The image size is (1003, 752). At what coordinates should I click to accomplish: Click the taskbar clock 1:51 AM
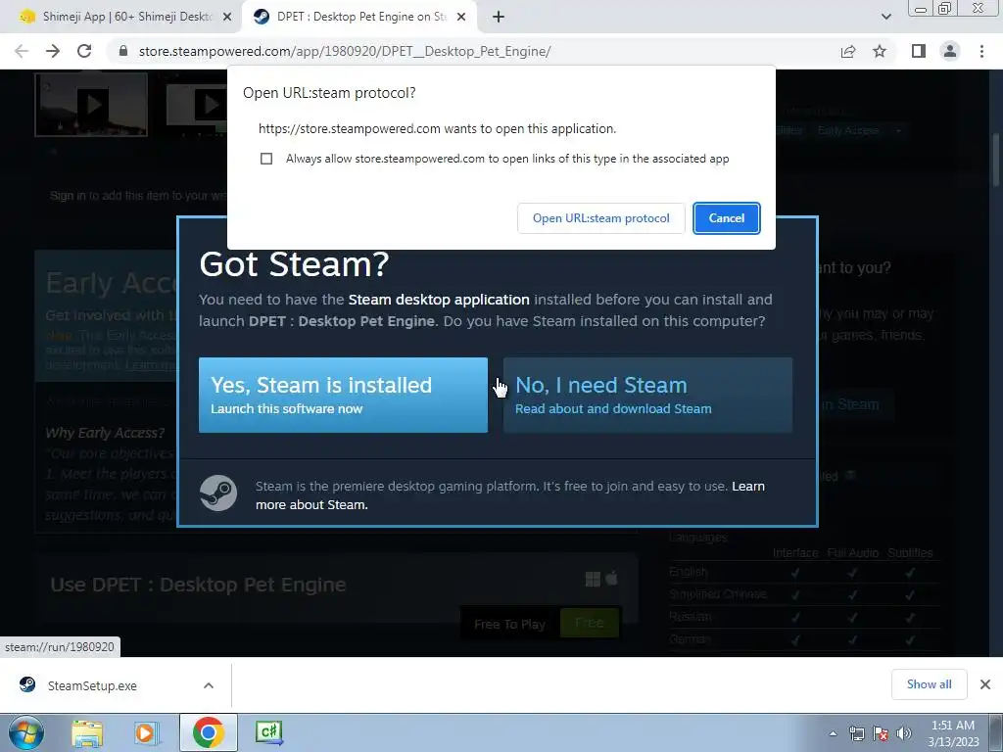(x=952, y=733)
